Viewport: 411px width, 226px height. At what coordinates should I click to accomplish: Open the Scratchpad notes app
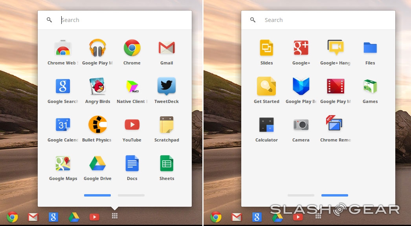[x=167, y=125]
